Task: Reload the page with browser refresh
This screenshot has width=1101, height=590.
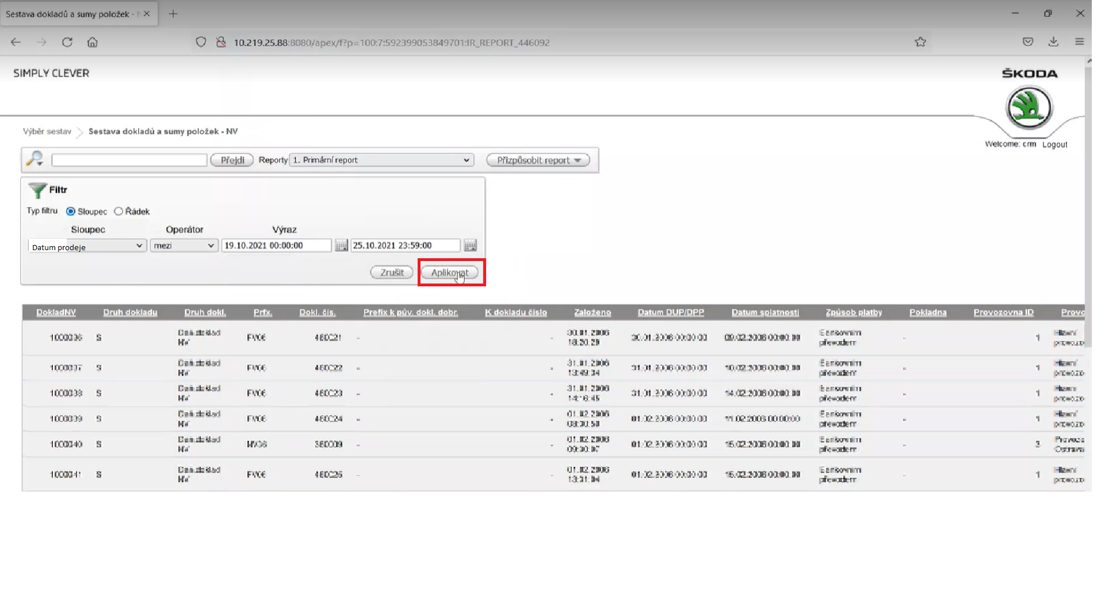Action: point(67,42)
